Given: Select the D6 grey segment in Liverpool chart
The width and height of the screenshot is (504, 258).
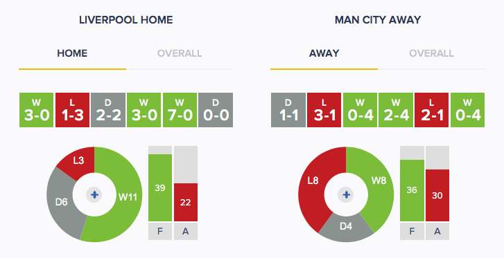Looking at the screenshot, I should (x=61, y=201).
